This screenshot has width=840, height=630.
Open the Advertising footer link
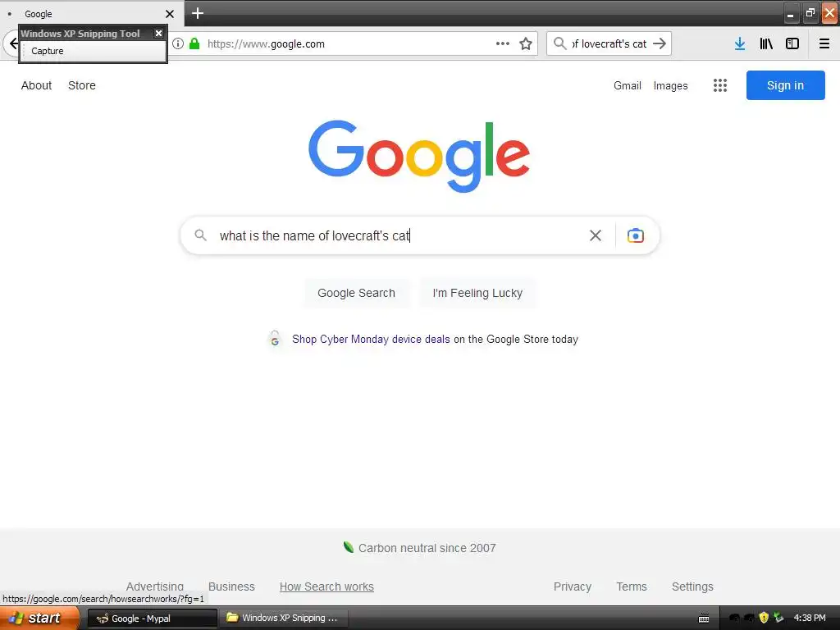point(155,587)
